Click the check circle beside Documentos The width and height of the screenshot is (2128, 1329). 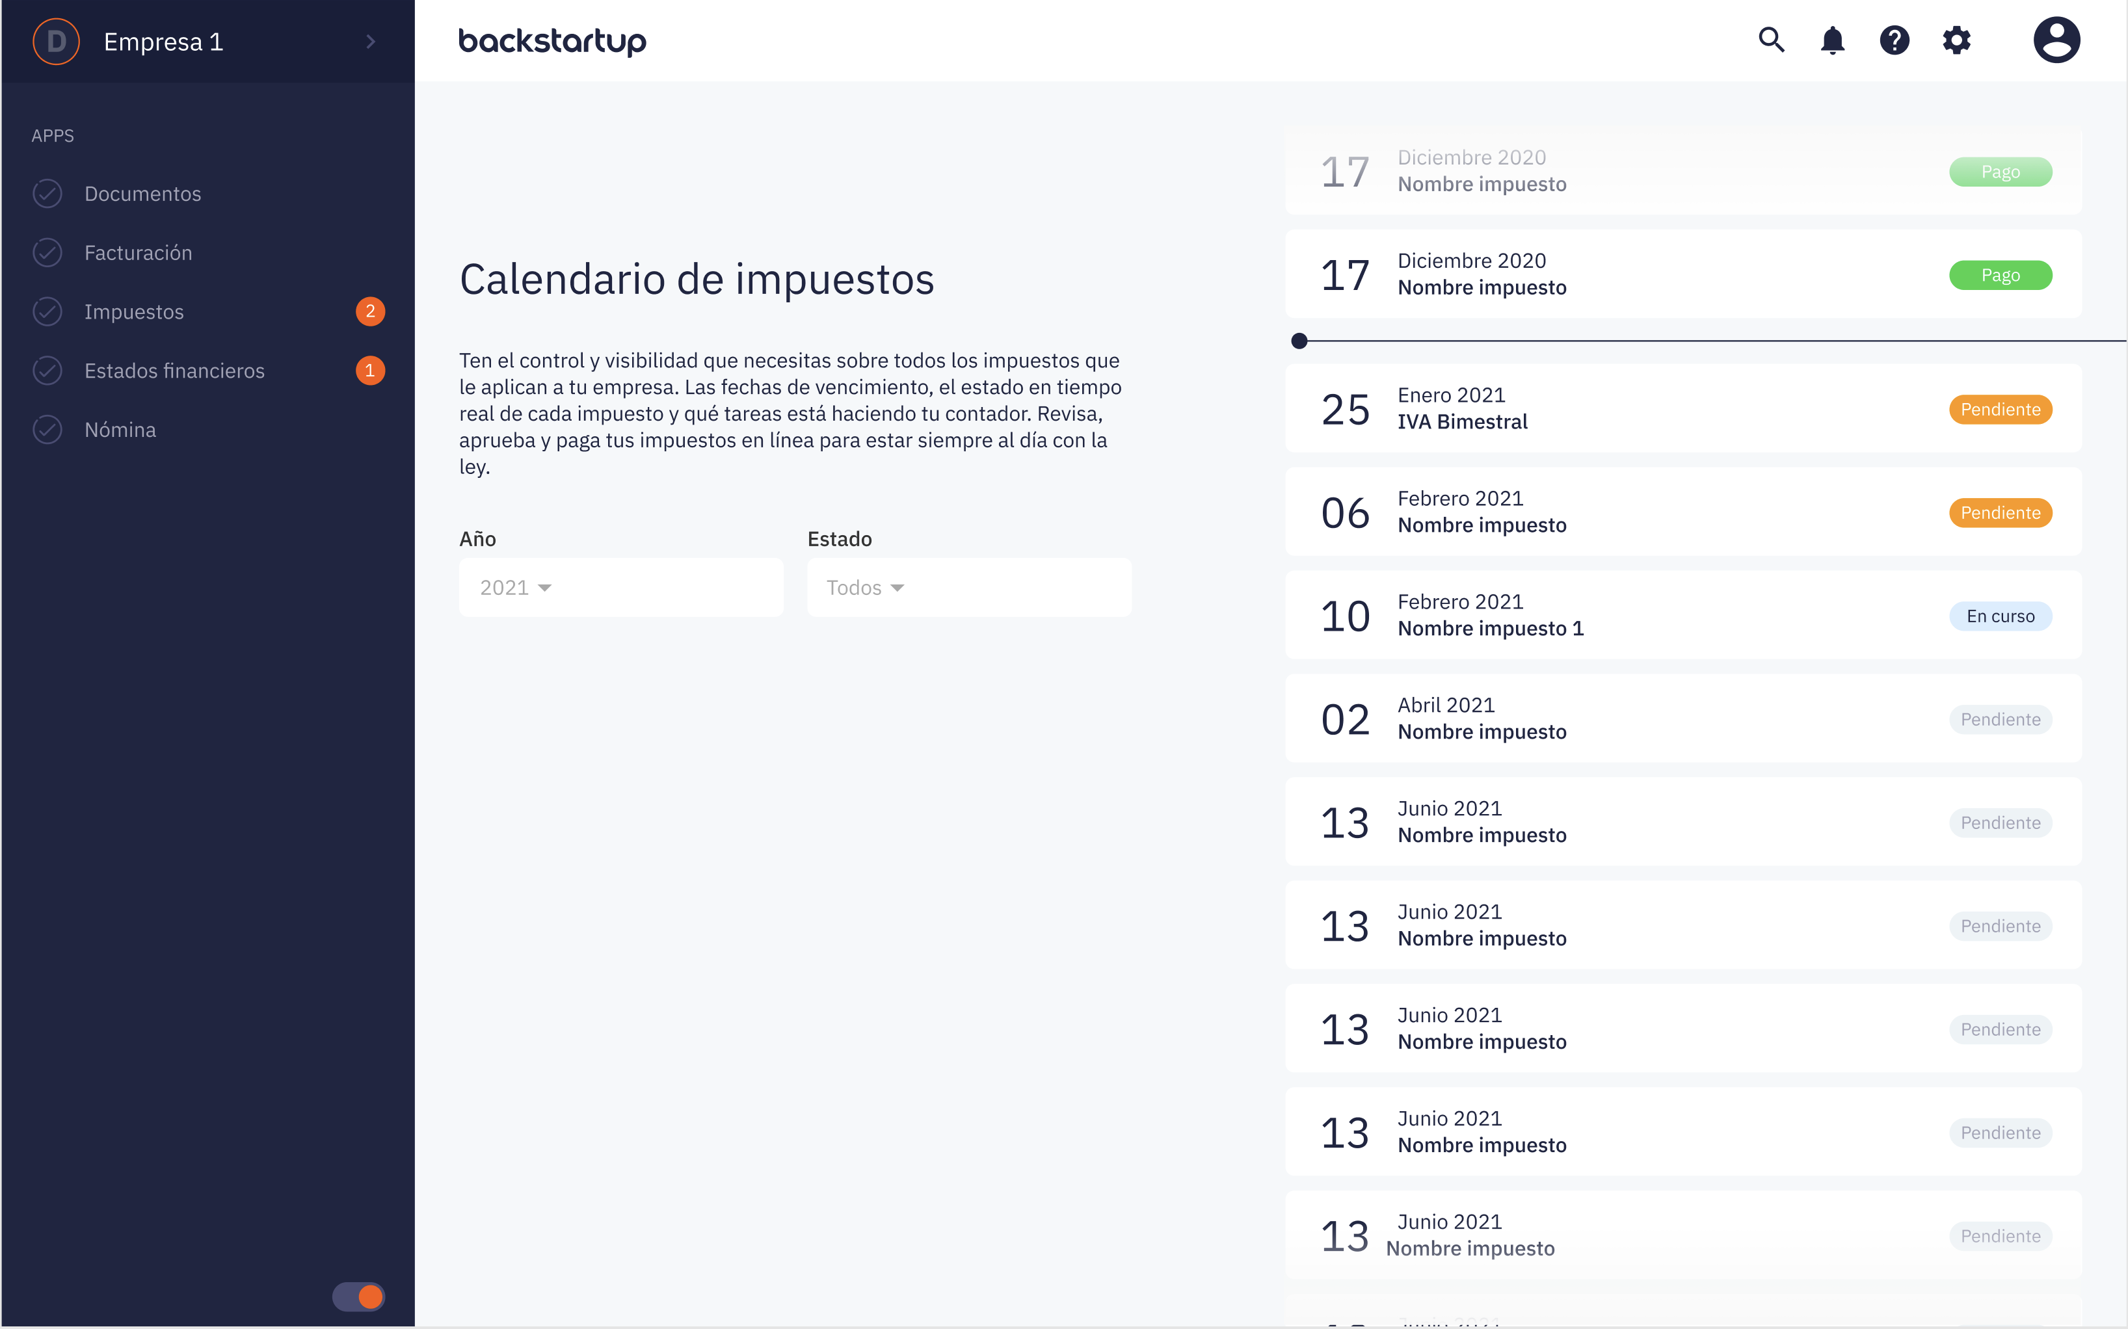[47, 193]
